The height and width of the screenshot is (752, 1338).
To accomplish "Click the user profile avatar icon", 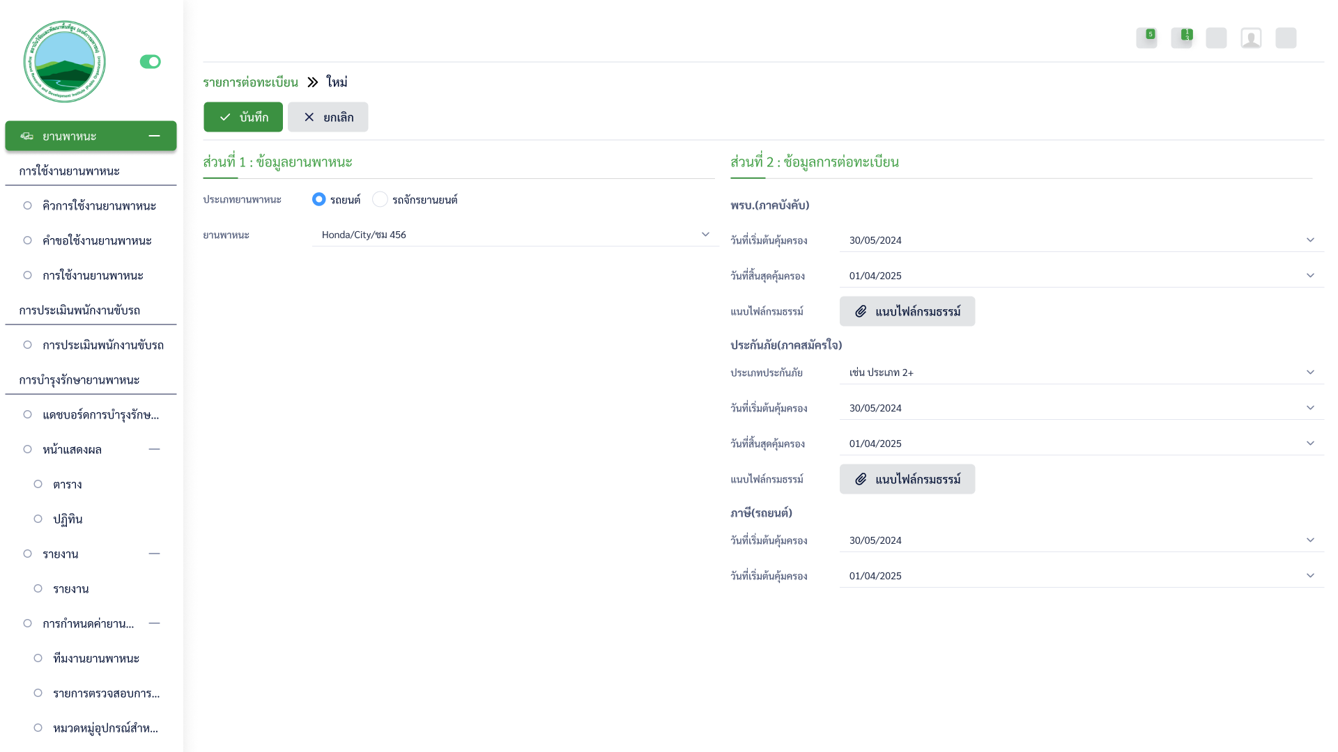I will click(x=1251, y=38).
